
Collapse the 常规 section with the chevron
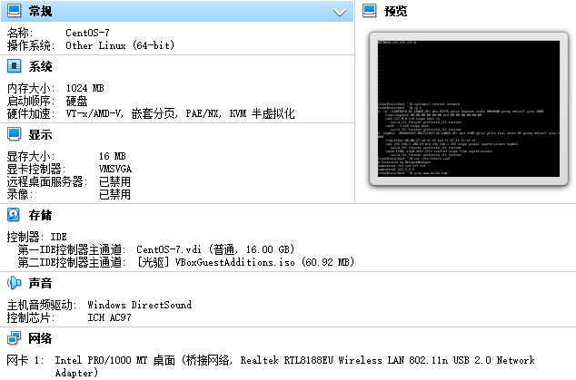coord(340,12)
